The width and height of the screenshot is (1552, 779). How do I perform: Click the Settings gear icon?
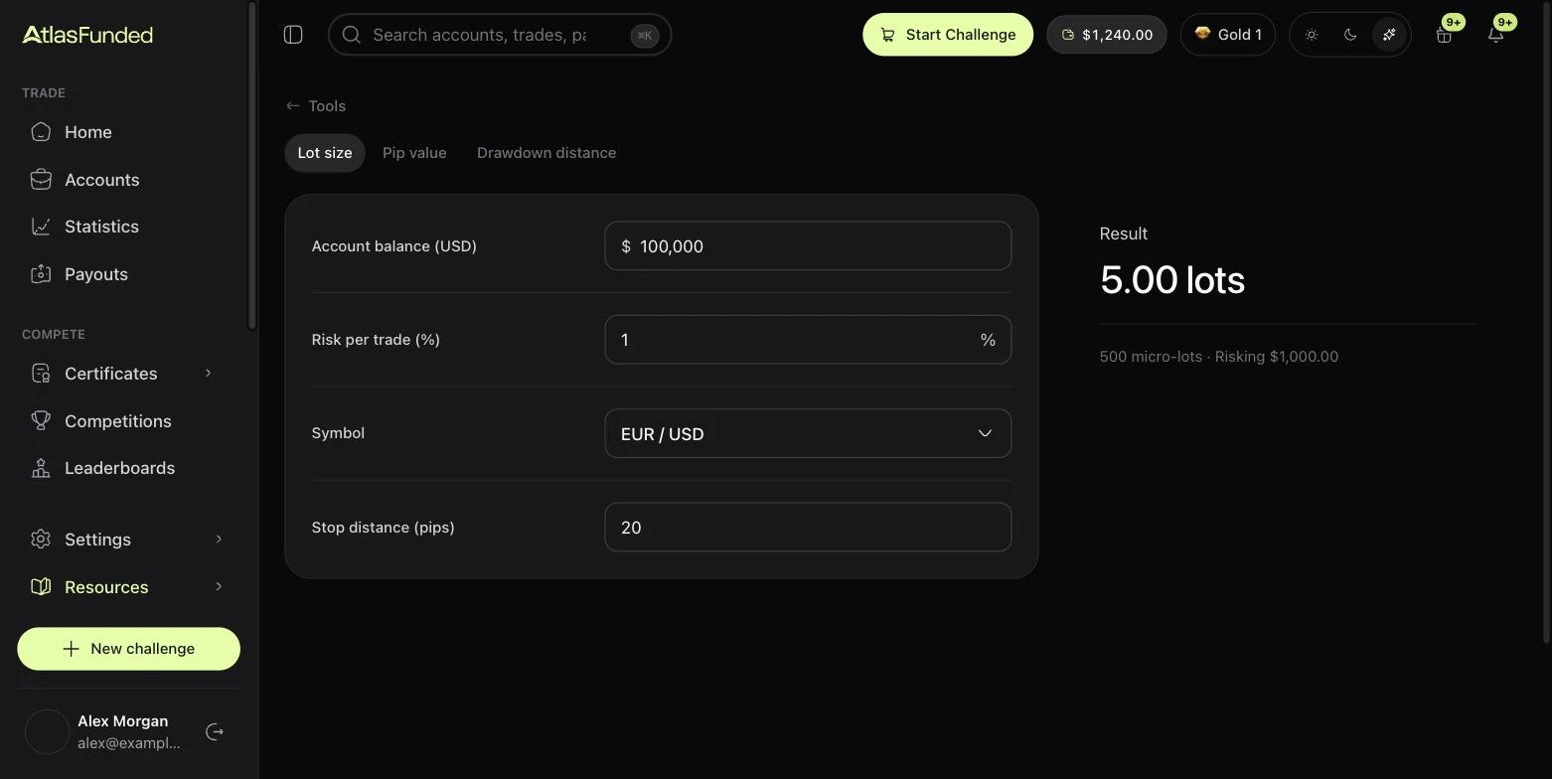pyautogui.click(x=41, y=540)
